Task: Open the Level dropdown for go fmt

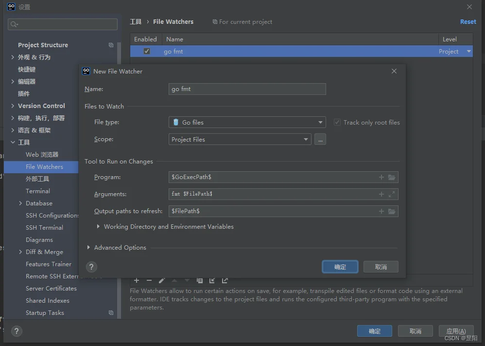Action: 469,52
